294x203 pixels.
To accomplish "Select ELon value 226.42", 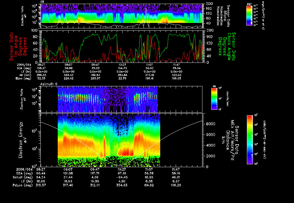I will coord(69,79).
